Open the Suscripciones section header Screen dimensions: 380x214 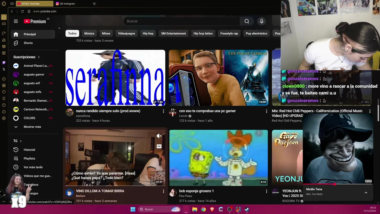click(x=26, y=57)
